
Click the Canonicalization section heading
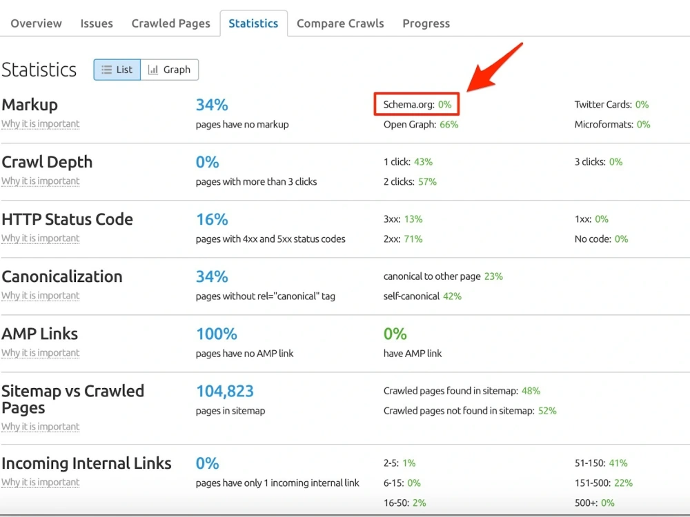coord(62,276)
